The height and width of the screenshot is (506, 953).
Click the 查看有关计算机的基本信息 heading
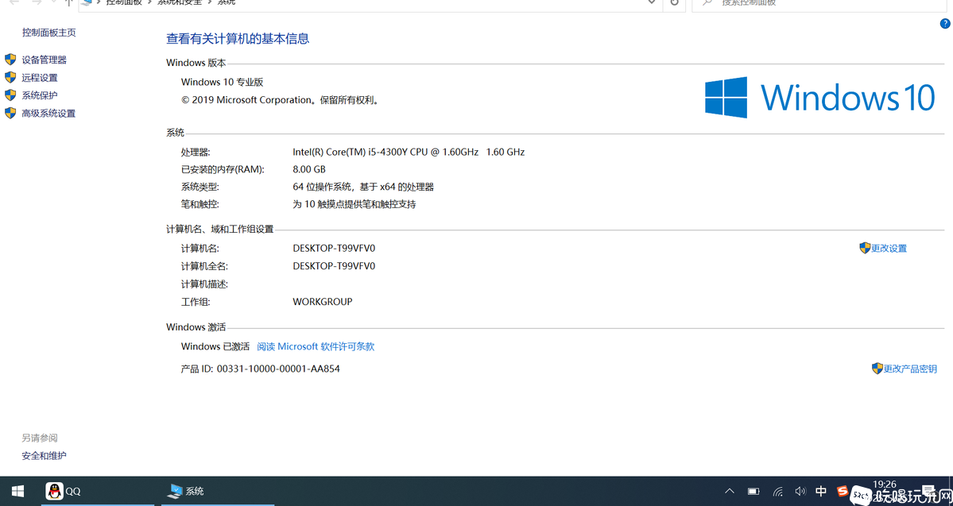point(238,39)
